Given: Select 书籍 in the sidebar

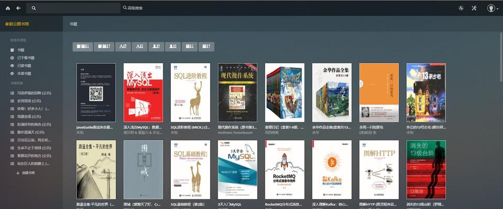Looking at the screenshot, I should 17,50.
